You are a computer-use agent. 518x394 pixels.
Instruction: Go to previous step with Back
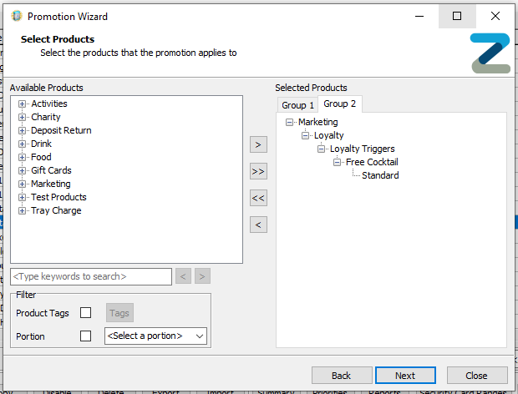(x=342, y=376)
